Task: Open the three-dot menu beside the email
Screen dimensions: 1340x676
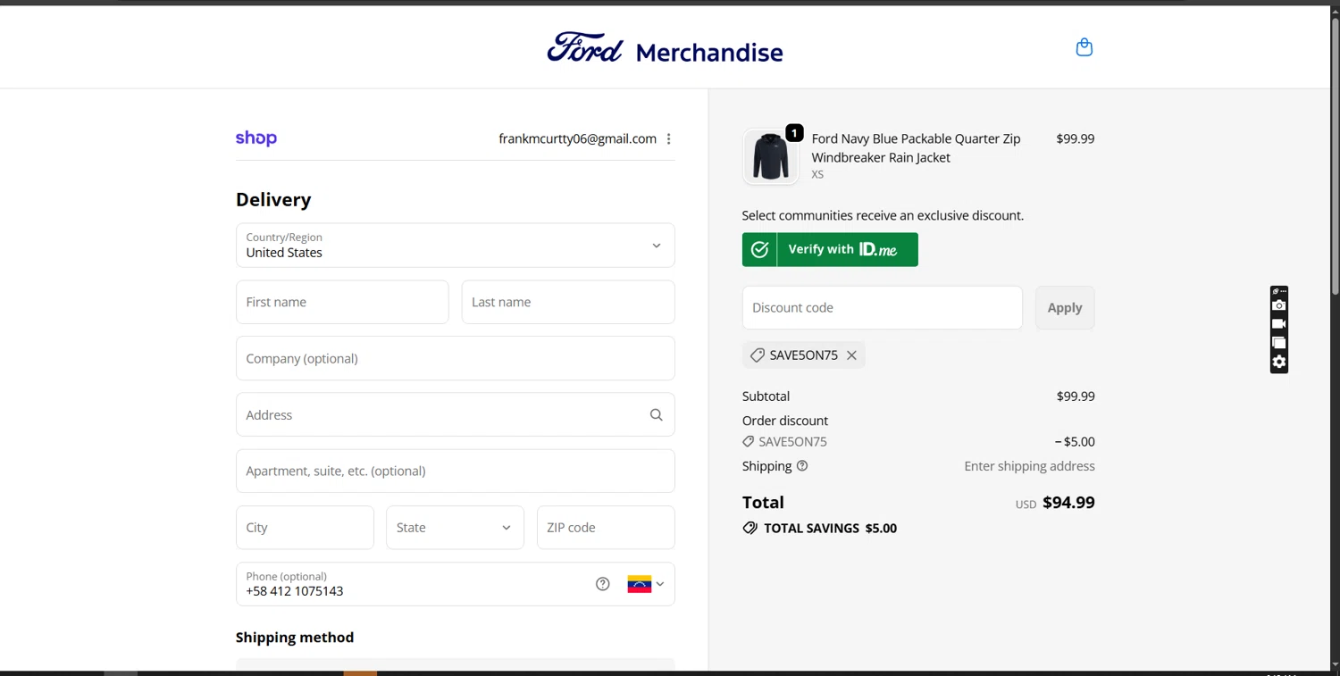Action: [668, 138]
